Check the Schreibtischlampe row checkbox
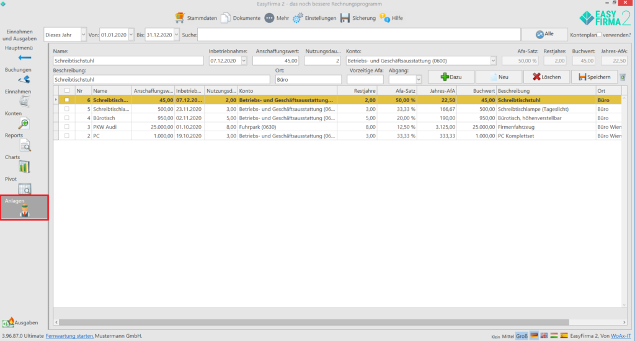The height and width of the screenshot is (341, 635). [x=67, y=109]
